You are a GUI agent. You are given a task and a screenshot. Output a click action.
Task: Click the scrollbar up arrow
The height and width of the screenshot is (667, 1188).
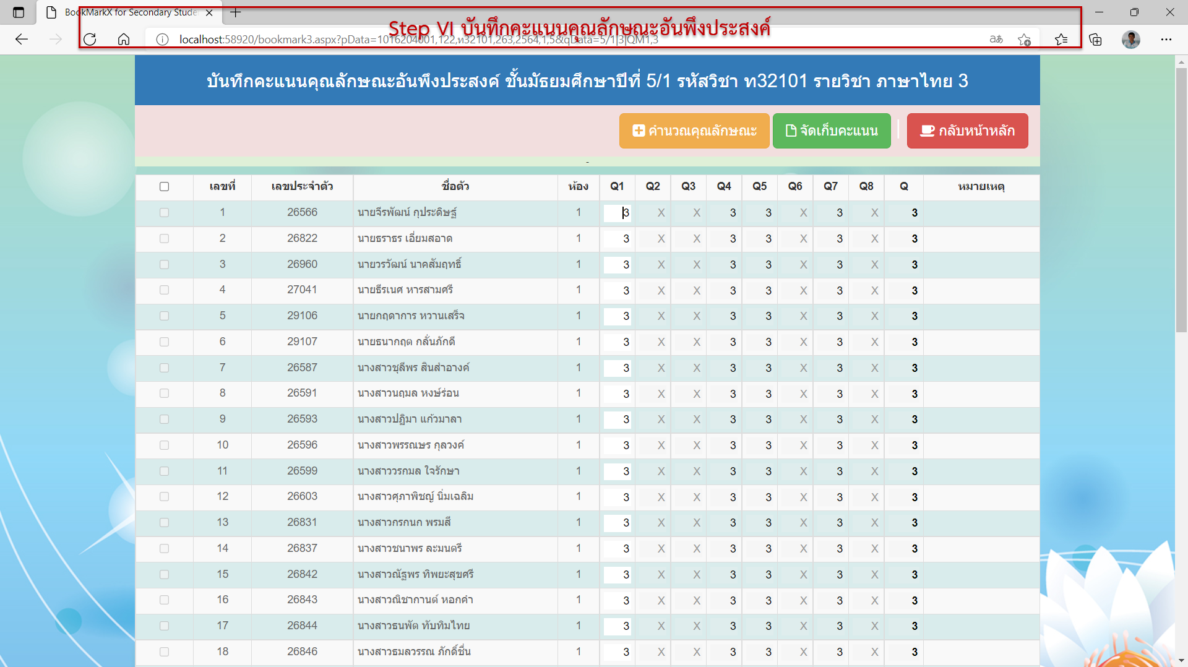[1181, 62]
